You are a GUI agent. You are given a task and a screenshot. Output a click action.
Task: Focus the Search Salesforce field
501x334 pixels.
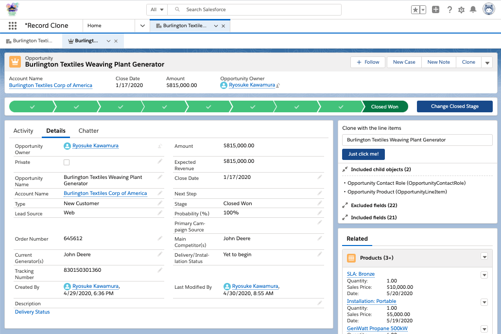tap(255, 10)
